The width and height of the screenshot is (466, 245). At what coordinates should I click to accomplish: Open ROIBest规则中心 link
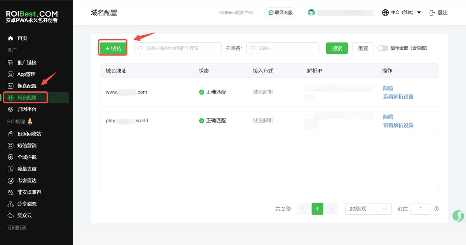[236, 12]
